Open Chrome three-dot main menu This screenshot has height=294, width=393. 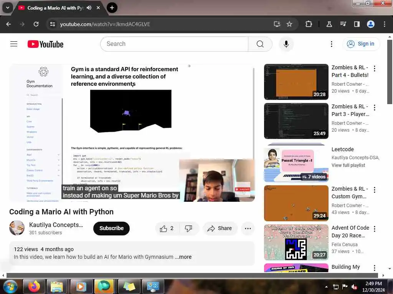384,24
